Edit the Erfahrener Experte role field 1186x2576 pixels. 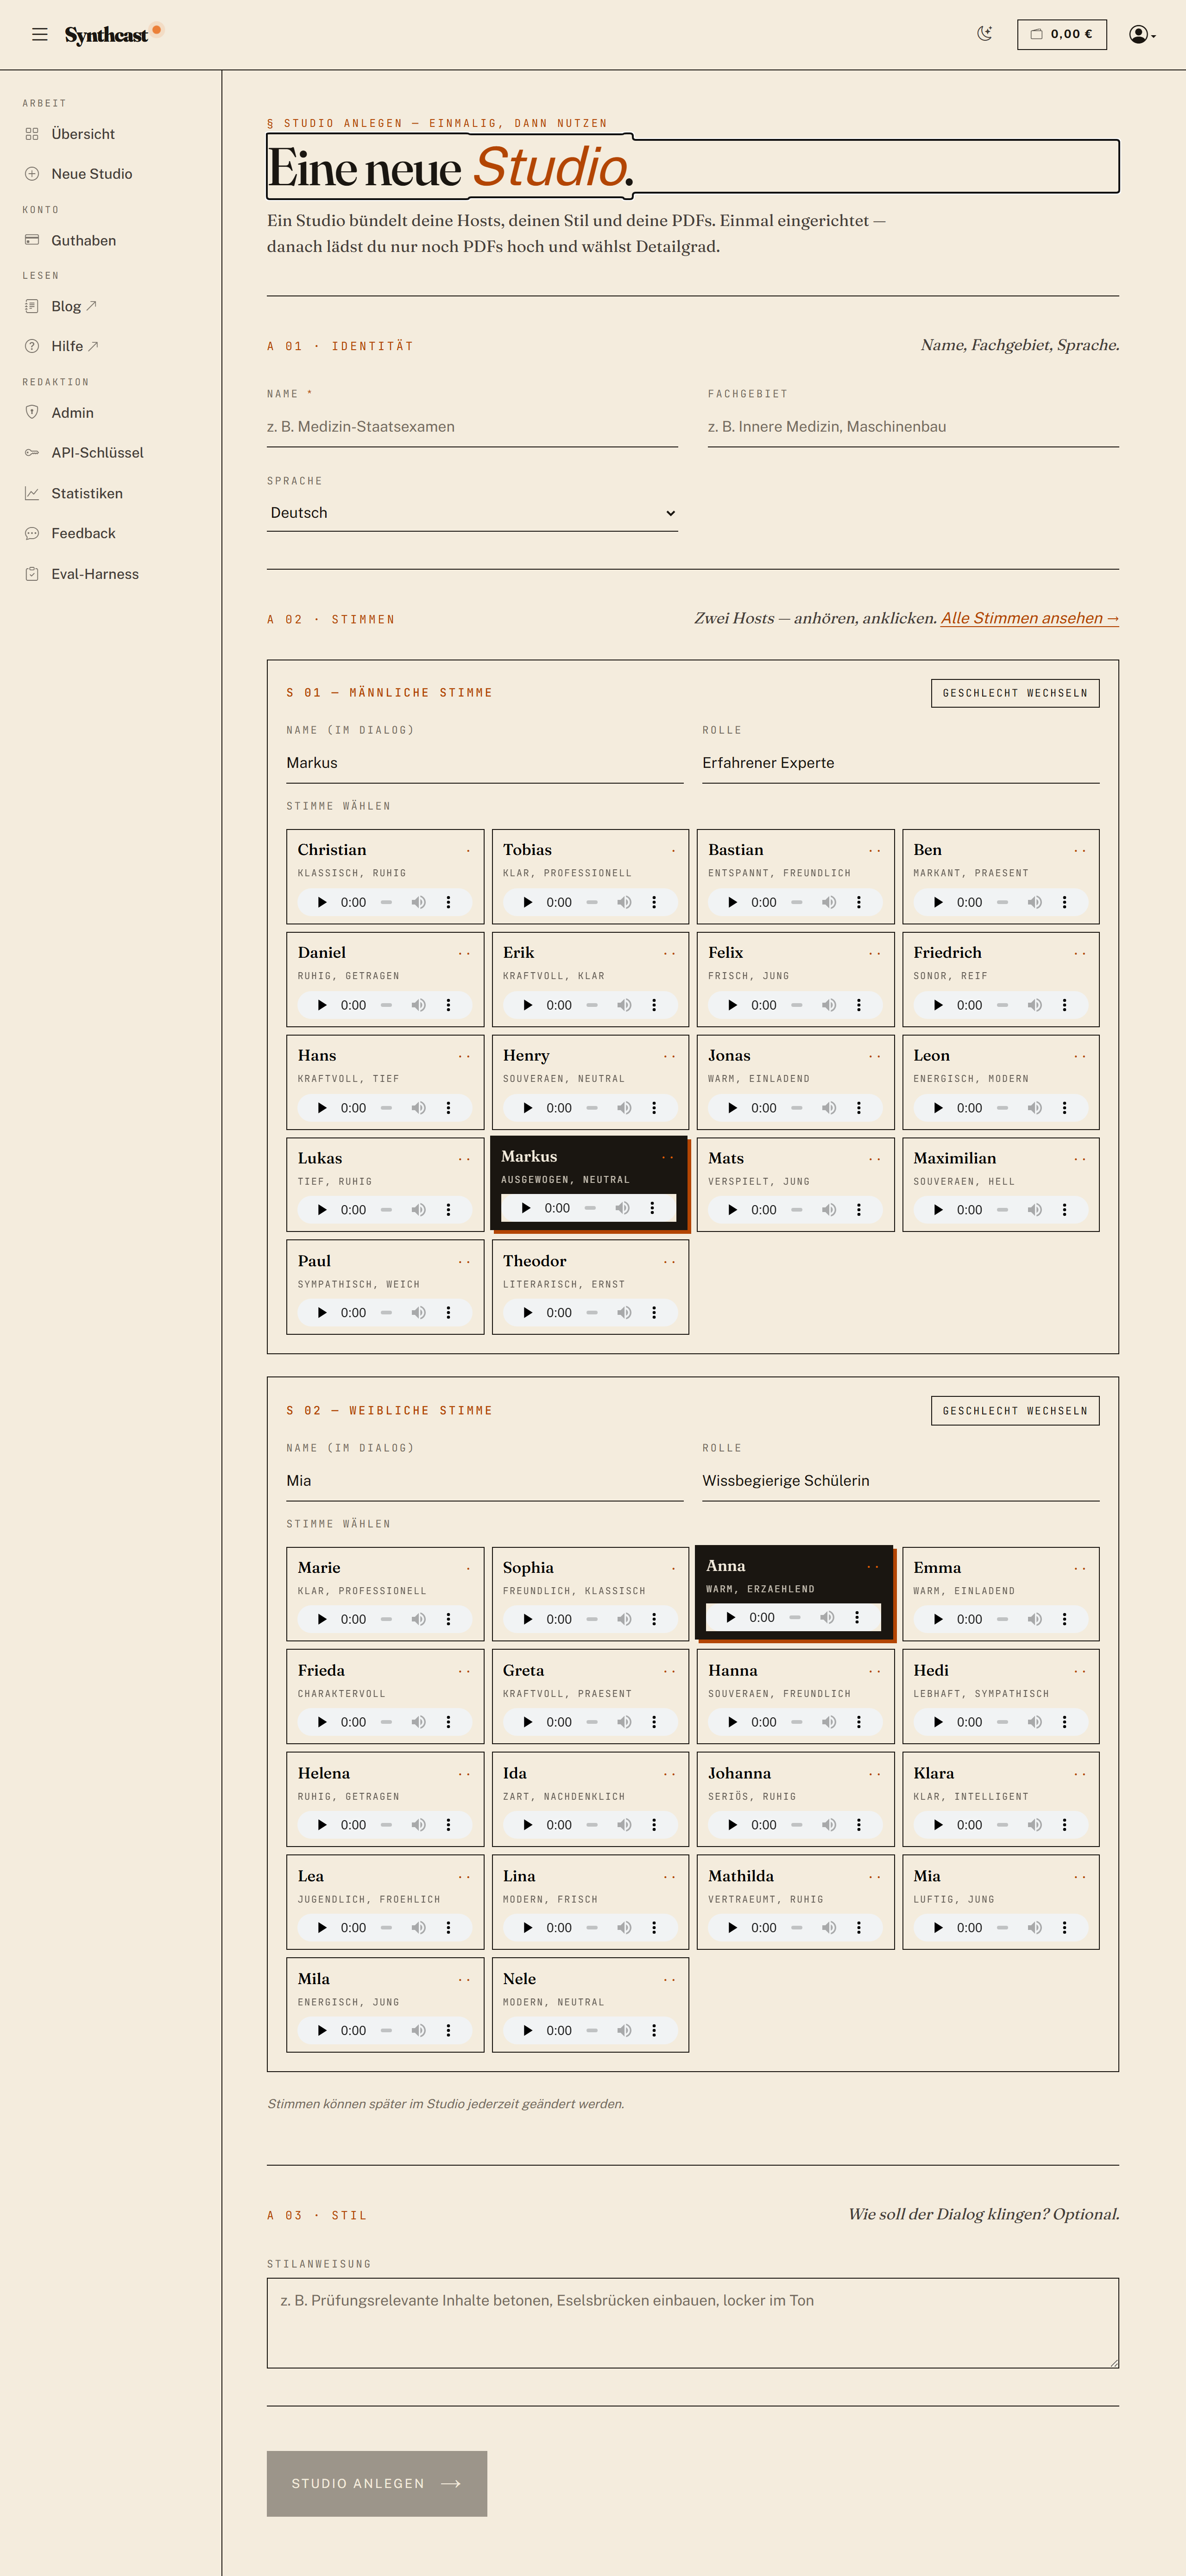pyautogui.click(x=901, y=763)
